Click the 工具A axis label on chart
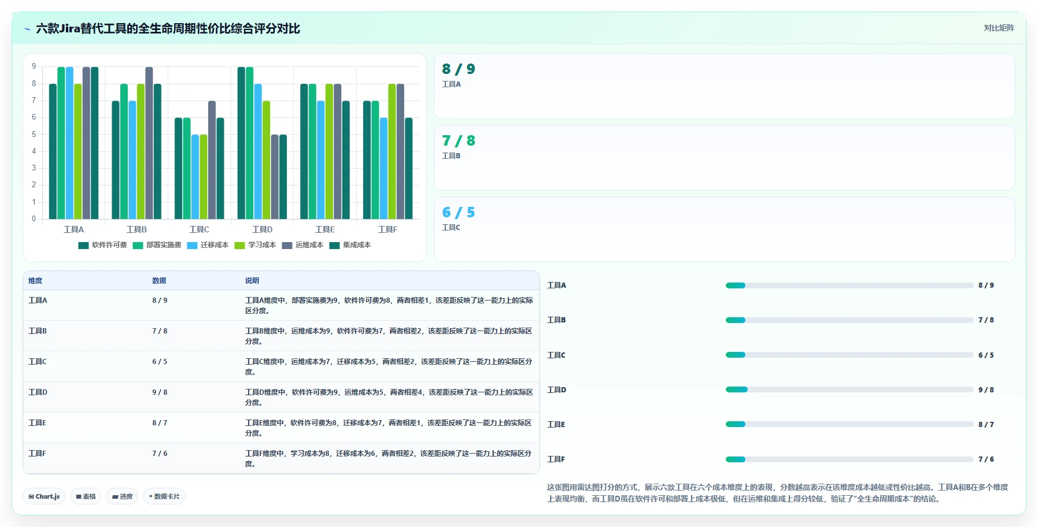This screenshot has height=527, width=1038. [73, 229]
